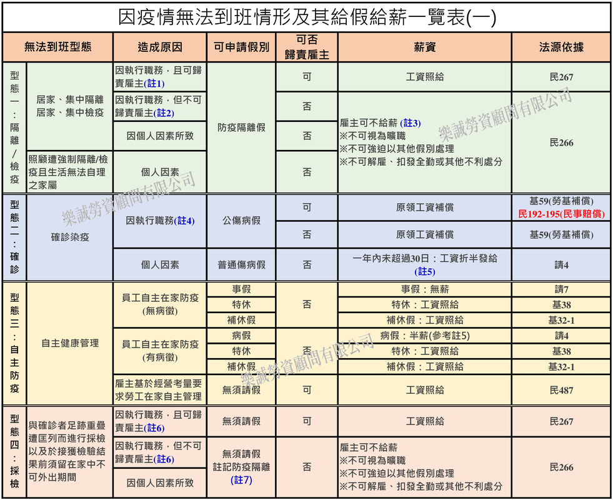Image resolution: width=613 pixels, height=500 pixels.
Task: Click 工資照給 in the 註1 row
Action: coord(424,77)
